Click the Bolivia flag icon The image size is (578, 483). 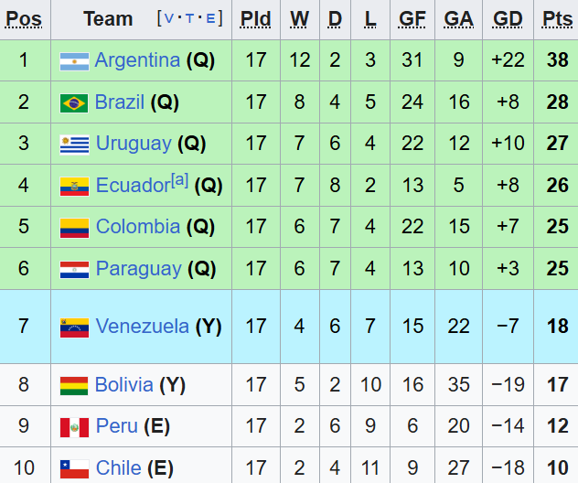74,385
